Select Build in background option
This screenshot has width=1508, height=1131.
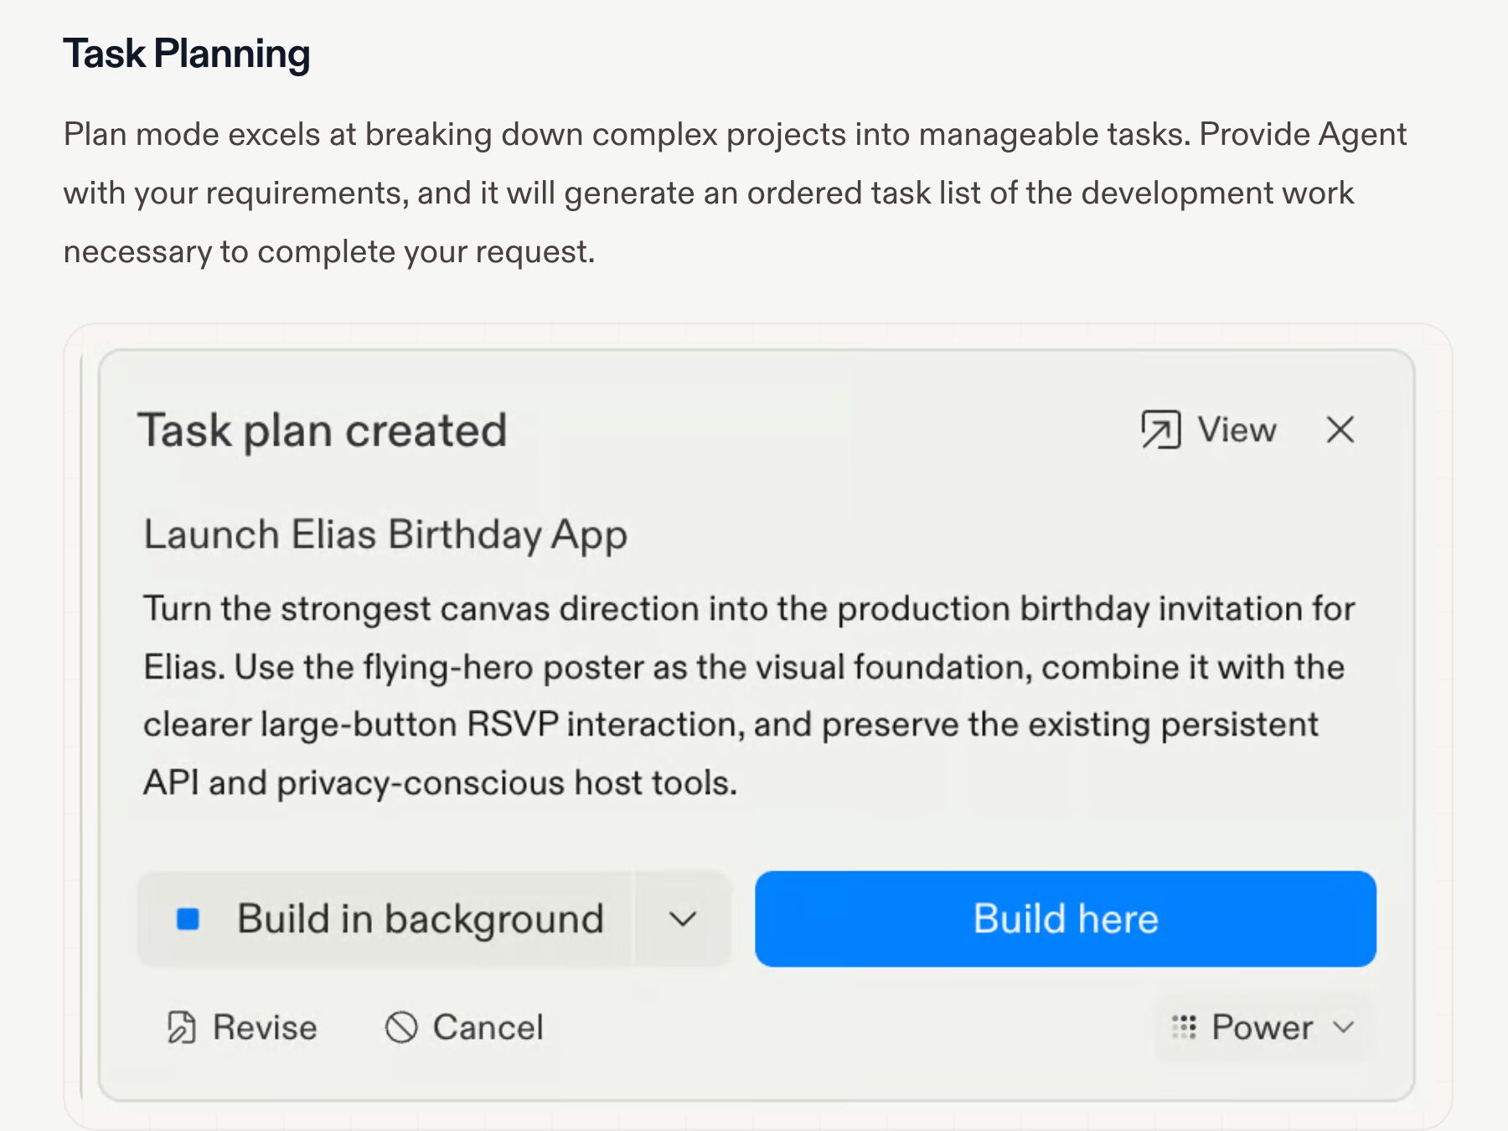click(x=387, y=919)
